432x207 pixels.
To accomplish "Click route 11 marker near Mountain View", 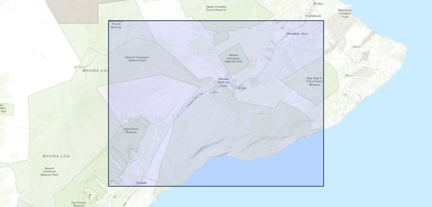I will click(x=270, y=60).
